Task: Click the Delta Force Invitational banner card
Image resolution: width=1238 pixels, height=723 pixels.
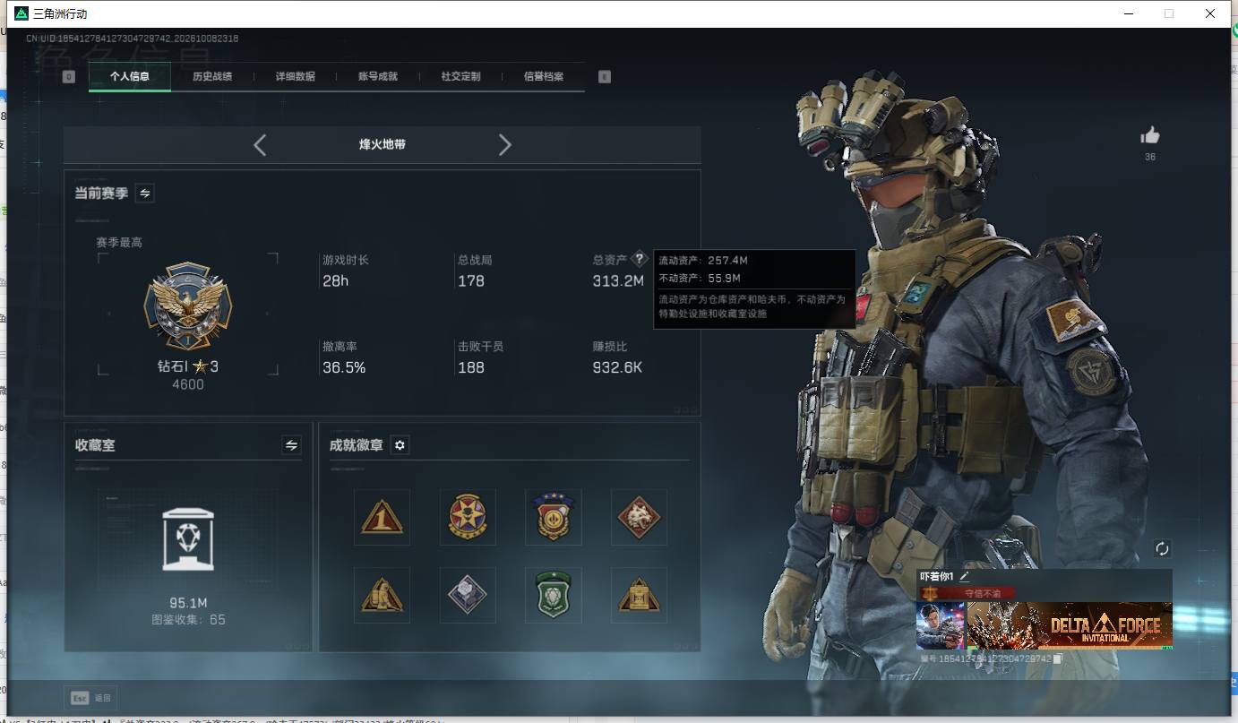Action: click(x=1070, y=625)
